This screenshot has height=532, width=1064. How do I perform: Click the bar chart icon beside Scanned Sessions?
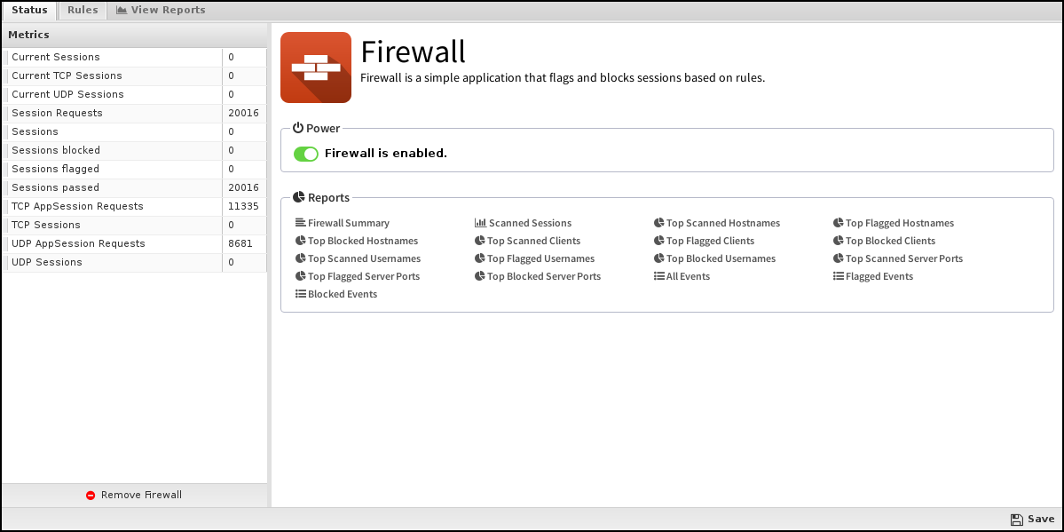point(480,222)
